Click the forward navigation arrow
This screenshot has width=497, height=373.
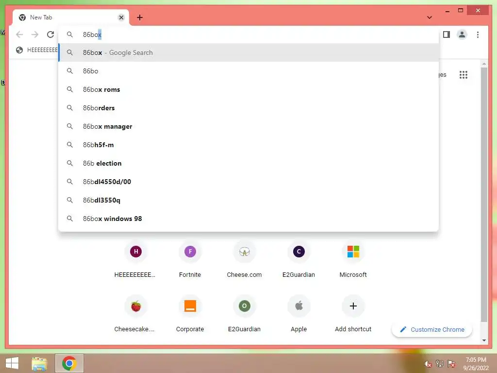point(35,34)
